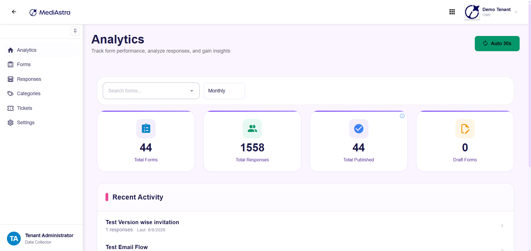Click the Last: 6/8/2026 date text
The height and width of the screenshot is (251, 531).
[151, 230]
